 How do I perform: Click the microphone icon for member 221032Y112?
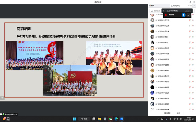click(190, 70)
